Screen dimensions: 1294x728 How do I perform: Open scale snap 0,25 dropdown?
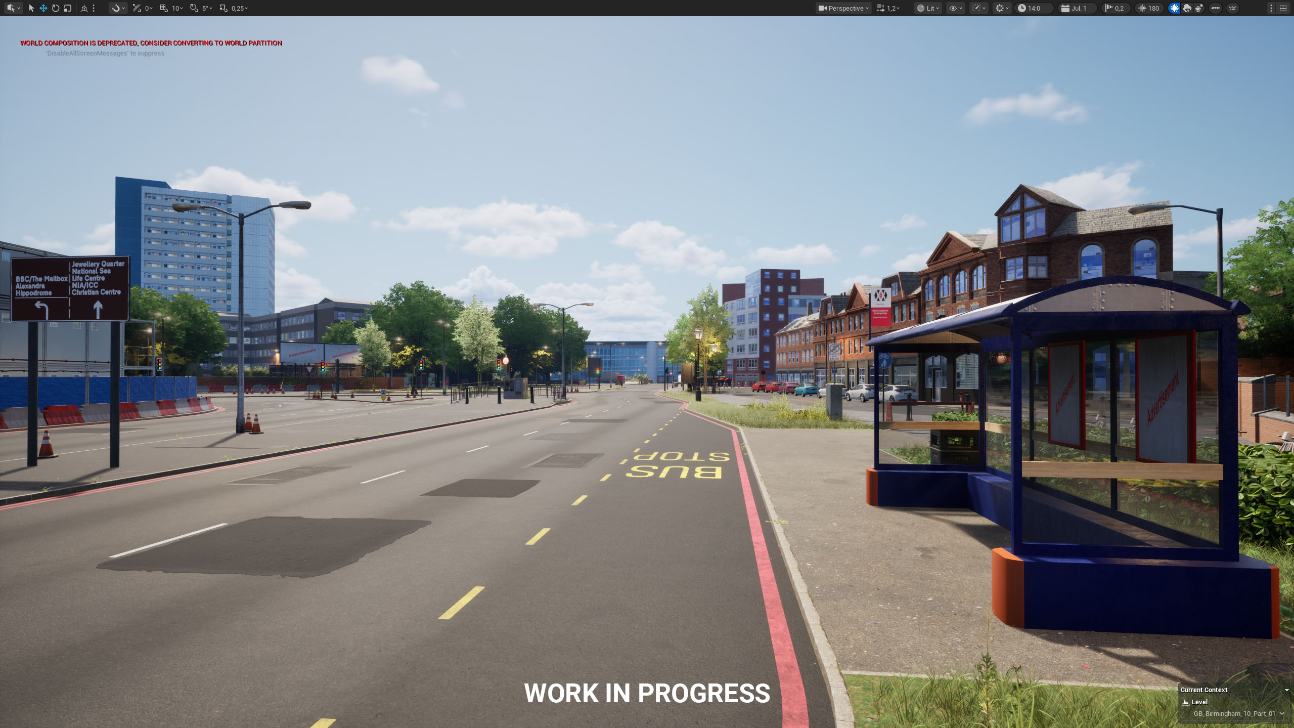point(240,8)
